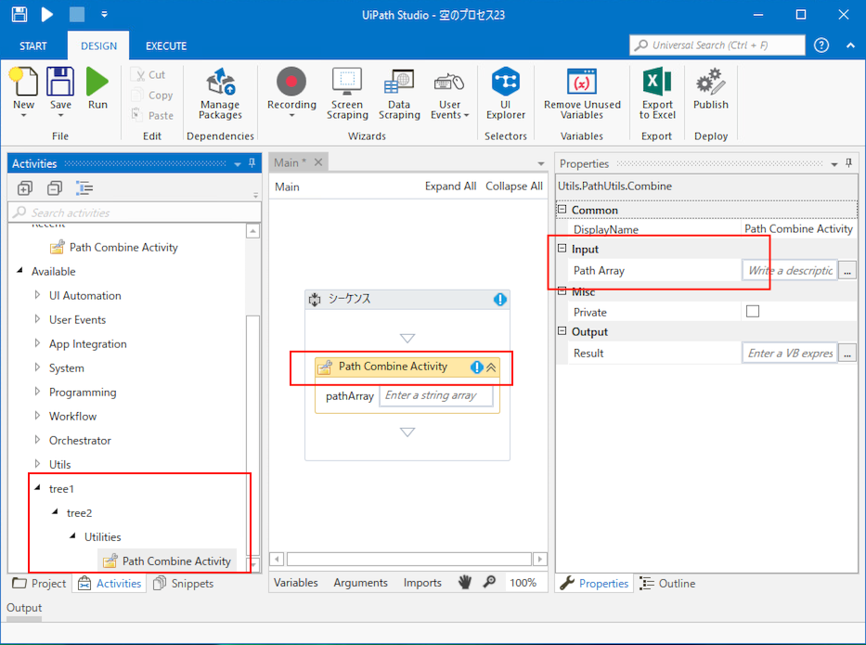Image resolution: width=866 pixels, height=645 pixels.
Task: Collapse the Input properties section
Action: (x=562, y=249)
